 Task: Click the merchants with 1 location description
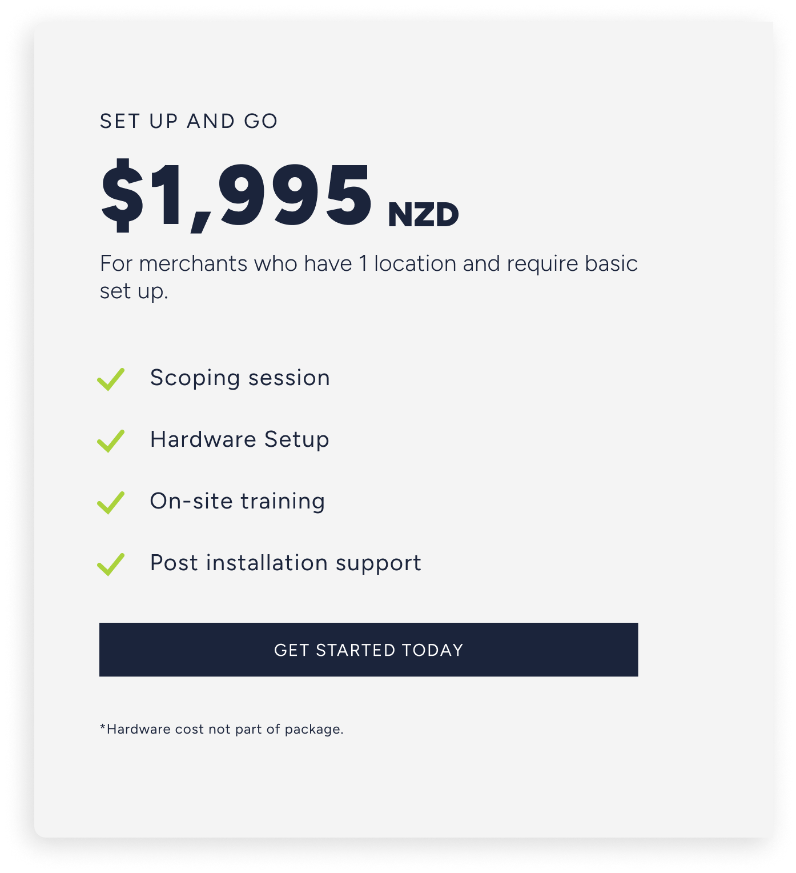(x=368, y=264)
